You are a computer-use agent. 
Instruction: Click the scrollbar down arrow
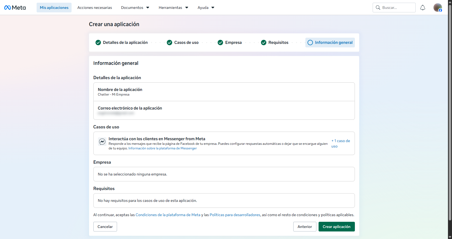pos(450,237)
